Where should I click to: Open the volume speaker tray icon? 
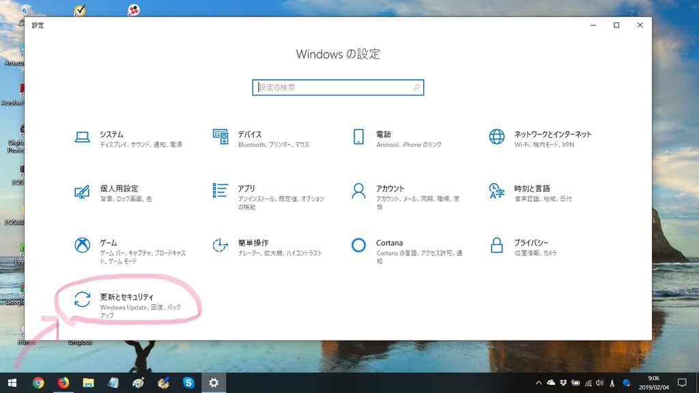click(x=599, y=383)
